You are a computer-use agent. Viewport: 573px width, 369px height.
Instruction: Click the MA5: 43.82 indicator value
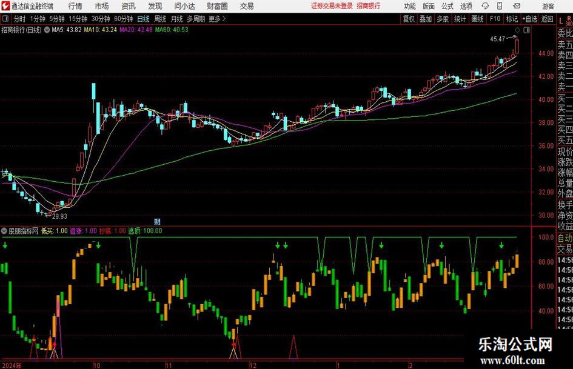[x=67, y=30]
